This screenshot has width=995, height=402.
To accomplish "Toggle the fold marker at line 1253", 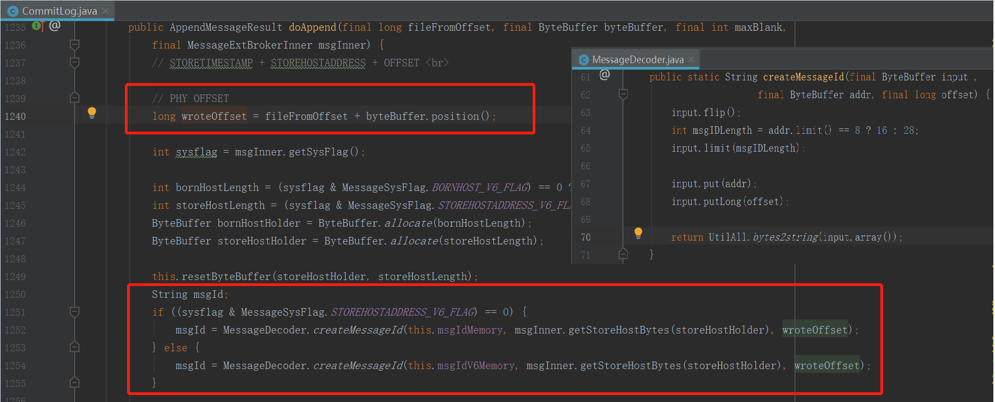I will click(75, 347).
